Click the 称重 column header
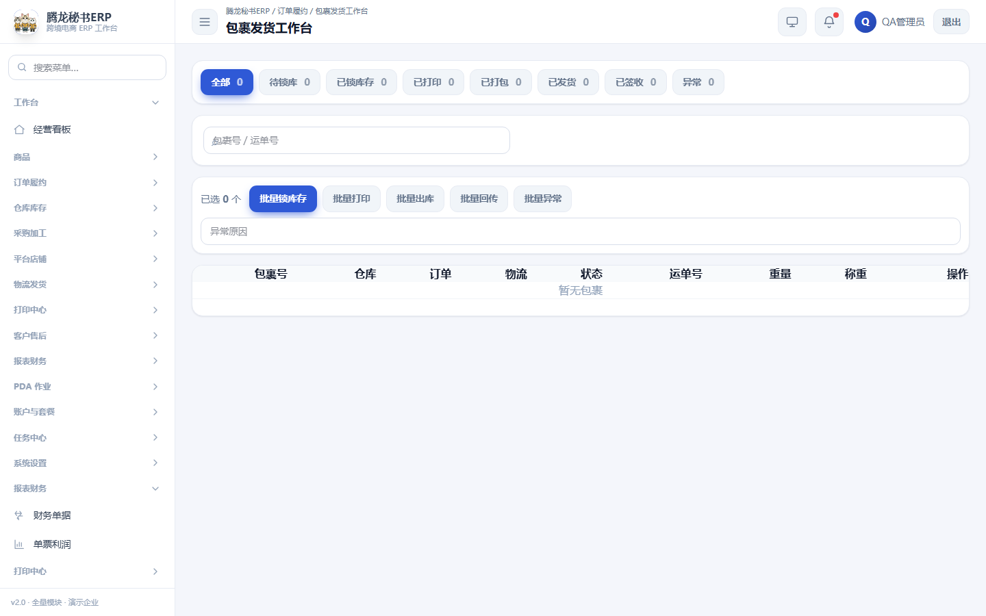 [855, 274]
